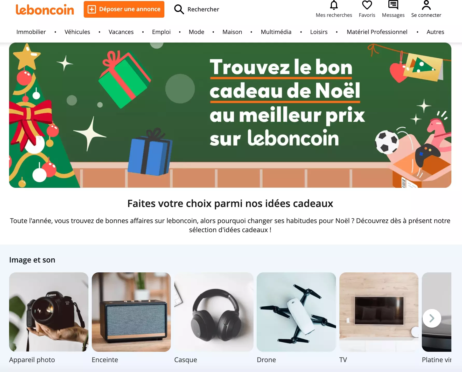Click Se connecter person icon
This screenshot has height=372, width=462.
pos(426,5)
